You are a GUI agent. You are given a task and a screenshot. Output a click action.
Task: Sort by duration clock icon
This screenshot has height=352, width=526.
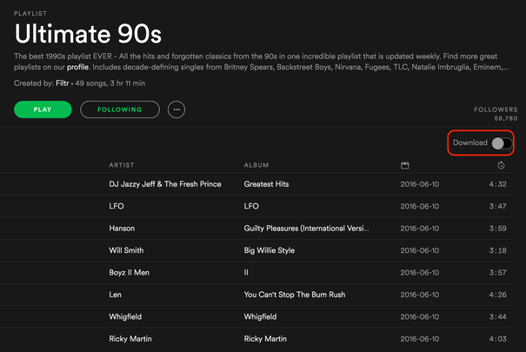[x=501, y=165]
